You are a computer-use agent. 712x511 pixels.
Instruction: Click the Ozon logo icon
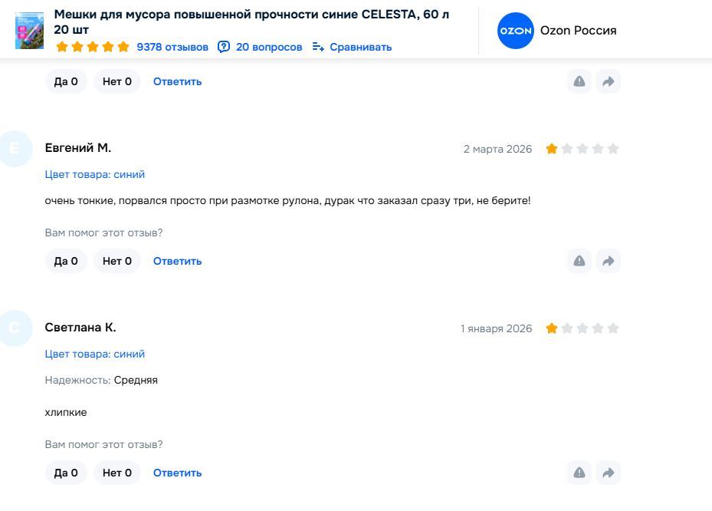(515, 31)
